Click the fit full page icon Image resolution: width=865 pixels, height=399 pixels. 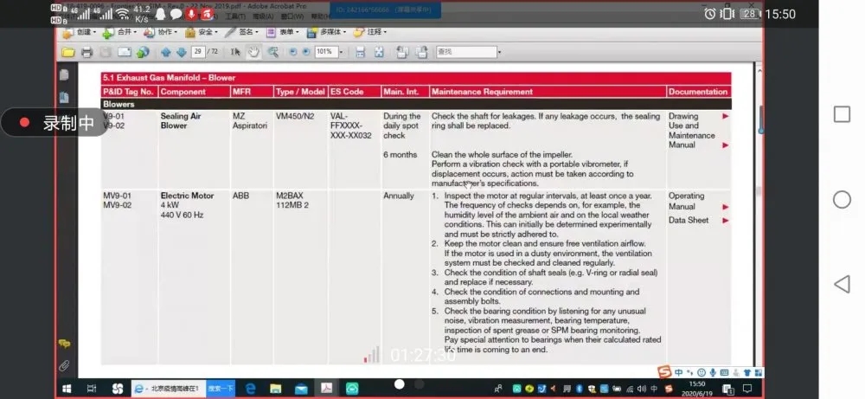point(379,52)
